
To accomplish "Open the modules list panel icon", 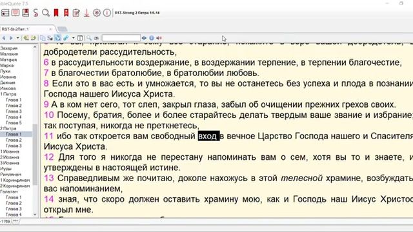I will click(x=5, y=13).
